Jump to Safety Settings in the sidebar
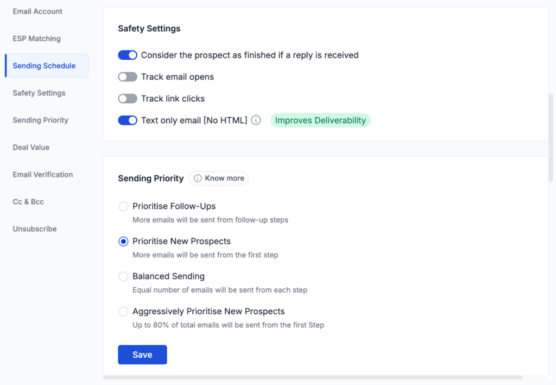 [x=39, y=93]
